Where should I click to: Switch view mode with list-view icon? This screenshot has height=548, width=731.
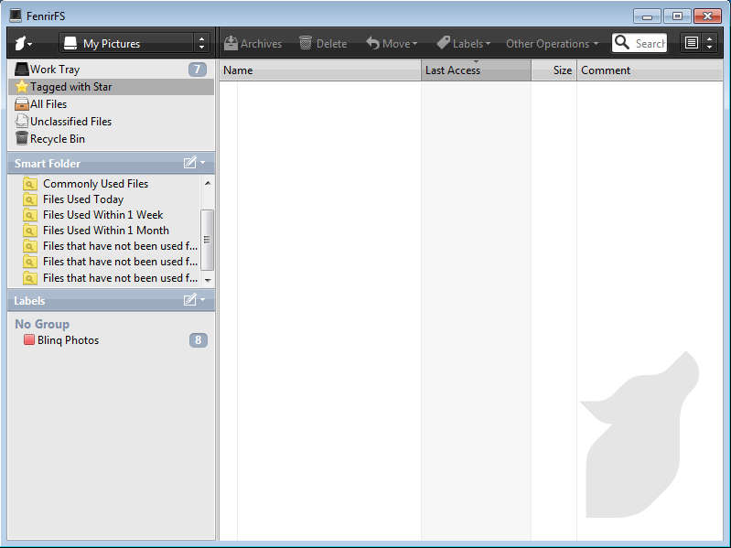[692, 43]
